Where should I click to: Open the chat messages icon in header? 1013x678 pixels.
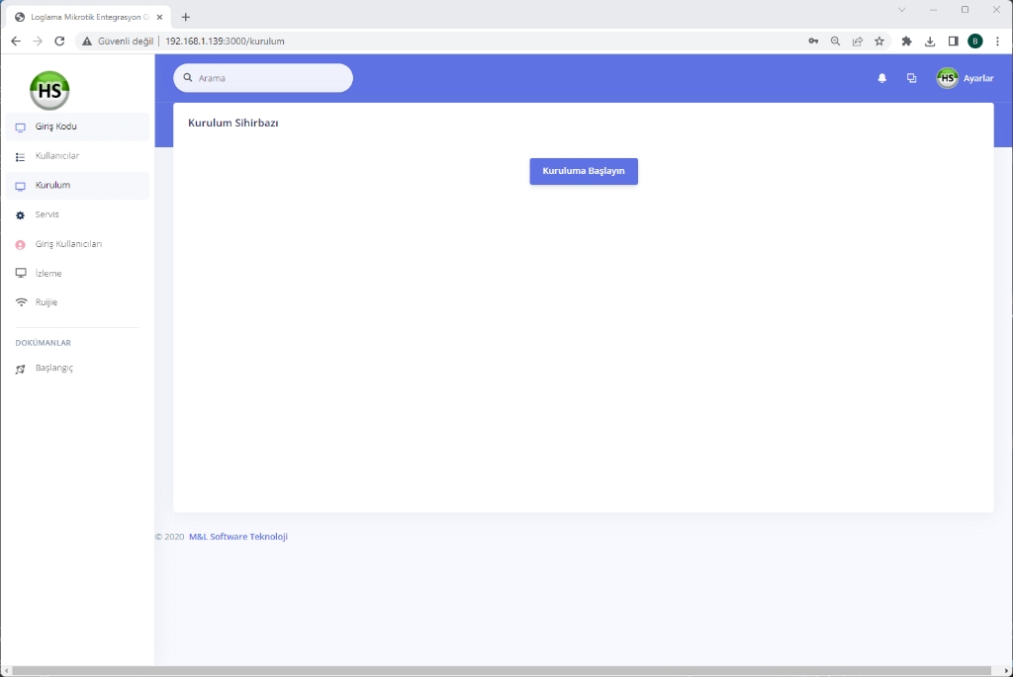click(911, 78)
